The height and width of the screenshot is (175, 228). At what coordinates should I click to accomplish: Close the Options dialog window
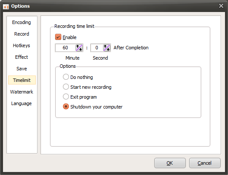coord(221,6)
